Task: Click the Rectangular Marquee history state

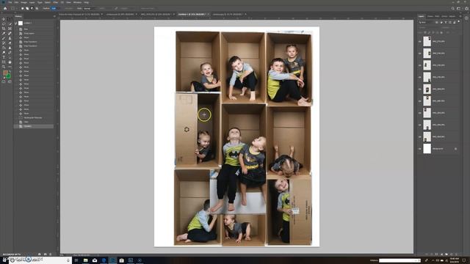Action: (33, 117)
